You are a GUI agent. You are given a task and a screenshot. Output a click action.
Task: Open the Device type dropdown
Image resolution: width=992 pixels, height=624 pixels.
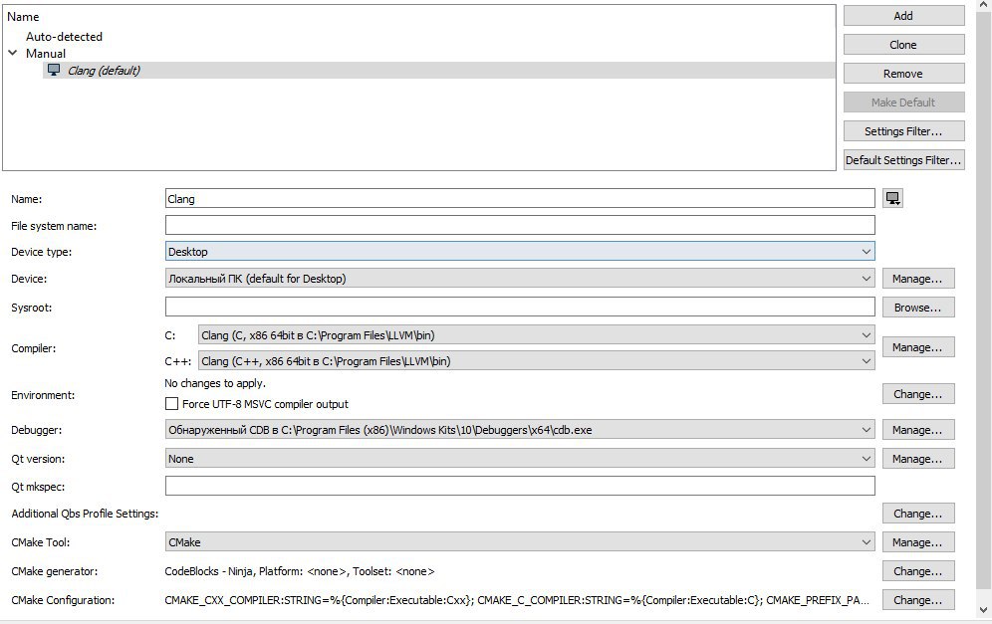click(520, 251)
